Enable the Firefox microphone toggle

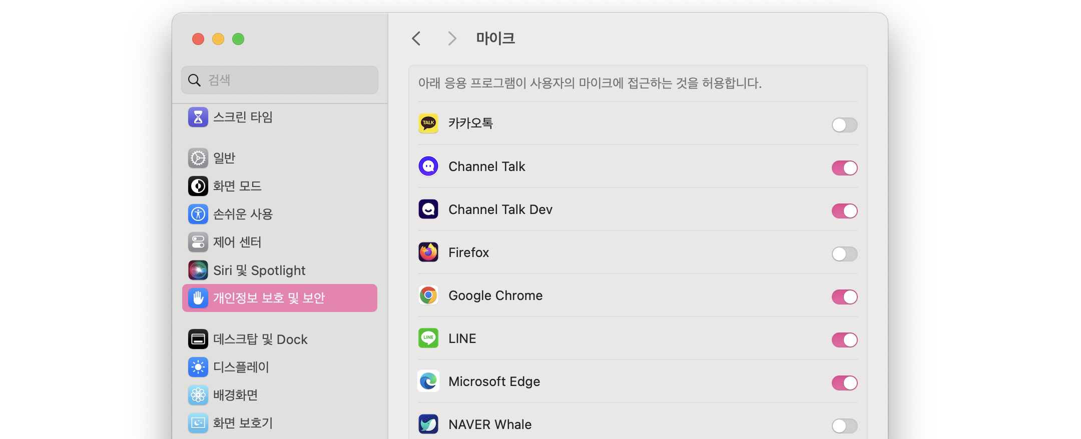(x=845, y=254)
